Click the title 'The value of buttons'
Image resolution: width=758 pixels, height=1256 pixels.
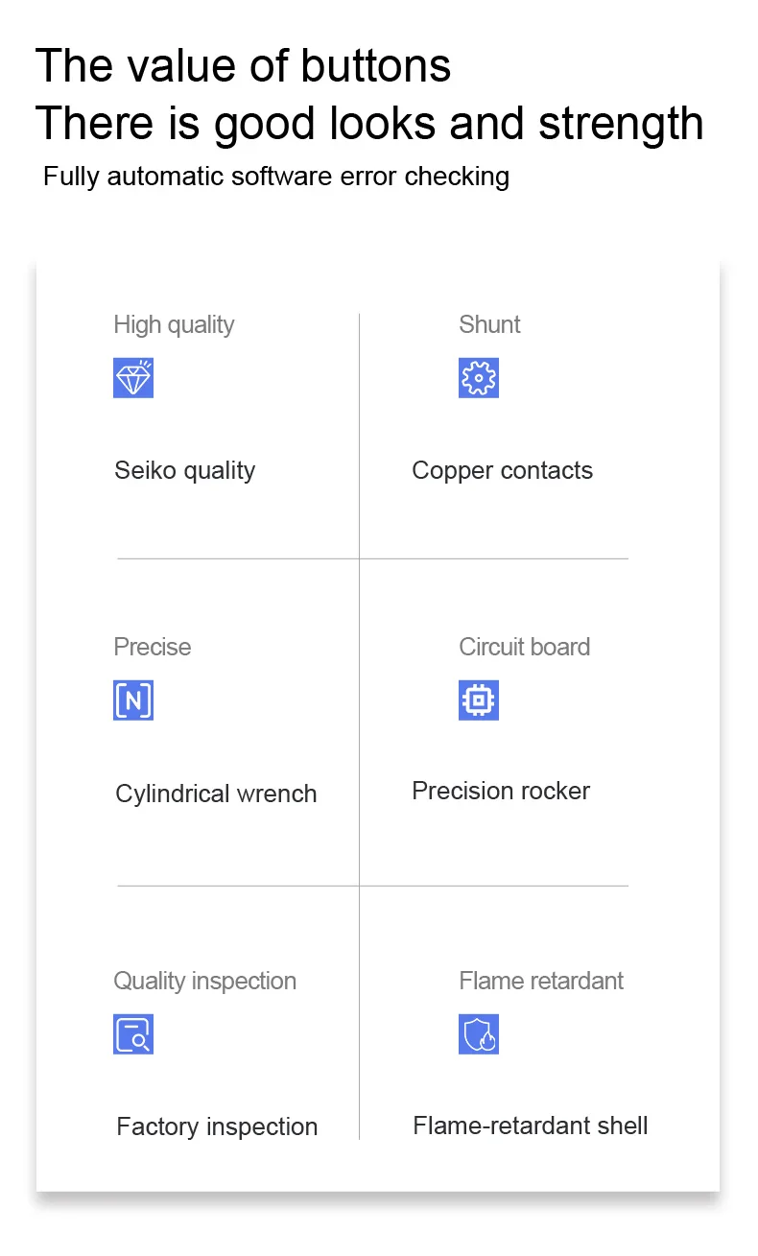coord(243,66)
